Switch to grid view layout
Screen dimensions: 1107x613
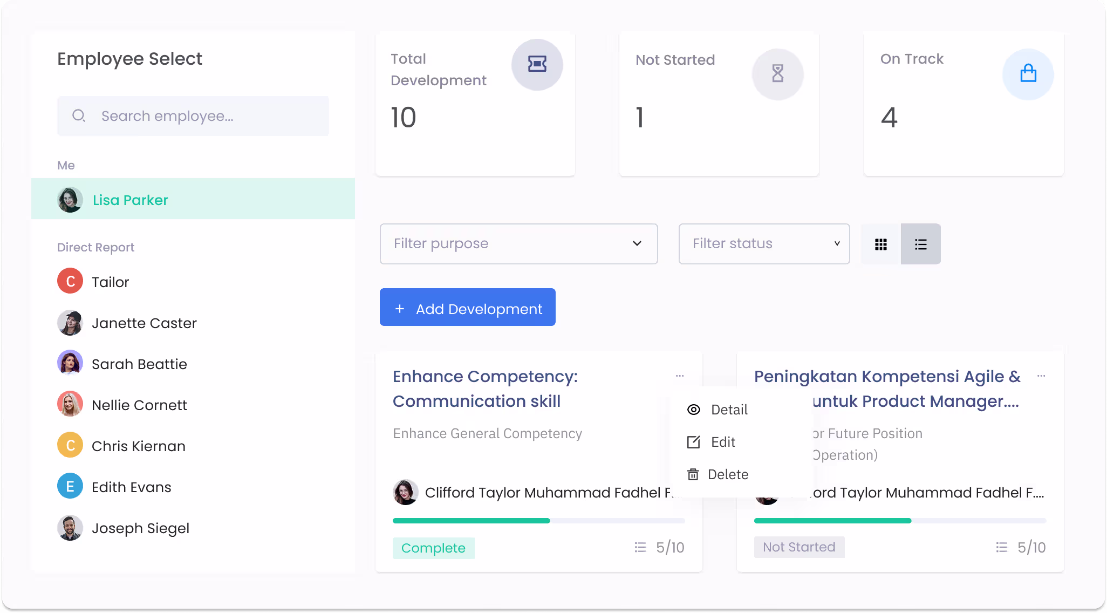pos(881,244)
